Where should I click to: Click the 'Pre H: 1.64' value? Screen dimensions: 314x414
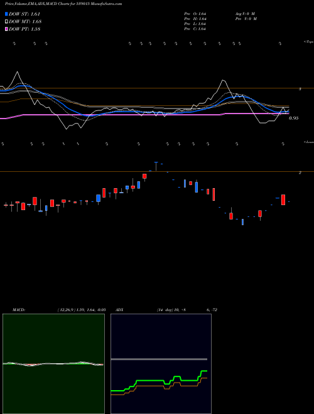click(195, 19)
